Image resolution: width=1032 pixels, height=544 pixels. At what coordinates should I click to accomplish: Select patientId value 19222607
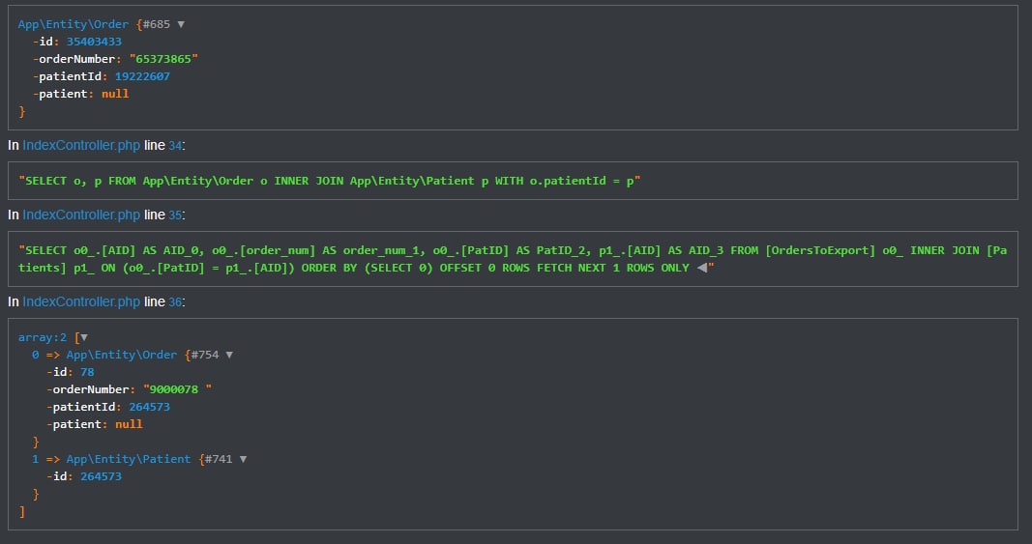142,76
